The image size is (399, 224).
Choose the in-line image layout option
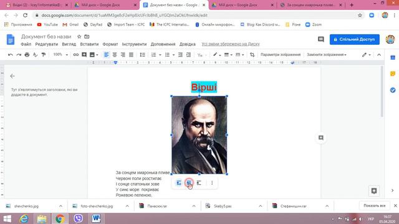click(179, 183)
